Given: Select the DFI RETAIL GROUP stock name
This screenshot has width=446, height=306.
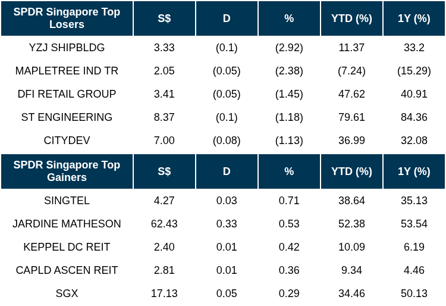Looking at the screenshot, I should tap(67, 94).
